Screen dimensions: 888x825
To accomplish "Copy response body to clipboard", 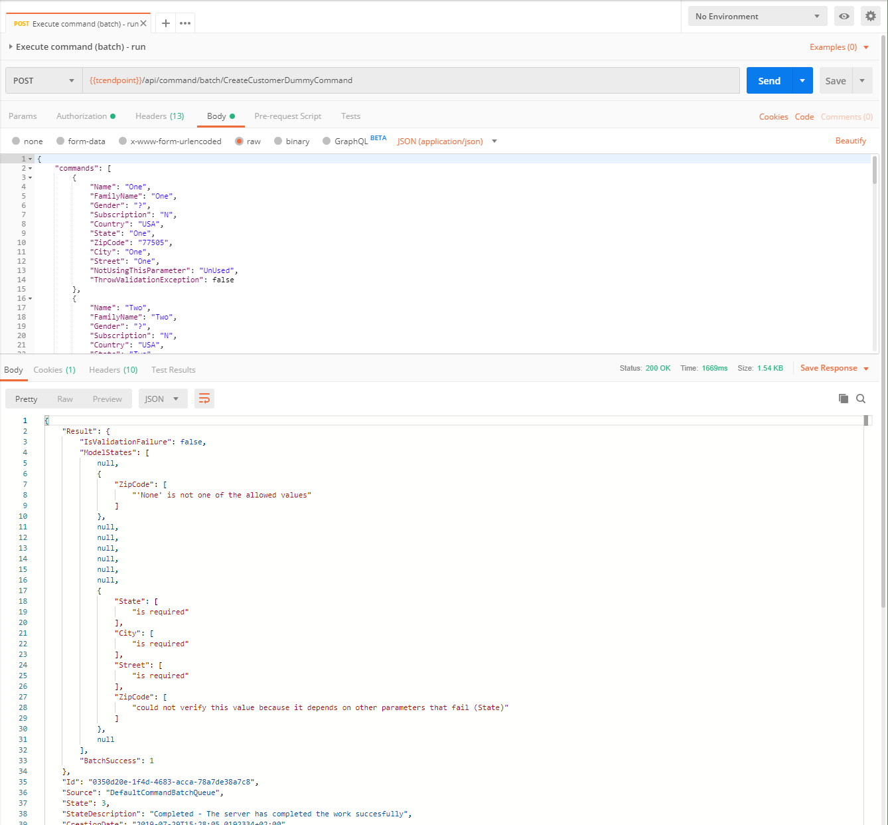I will point(843,399).
